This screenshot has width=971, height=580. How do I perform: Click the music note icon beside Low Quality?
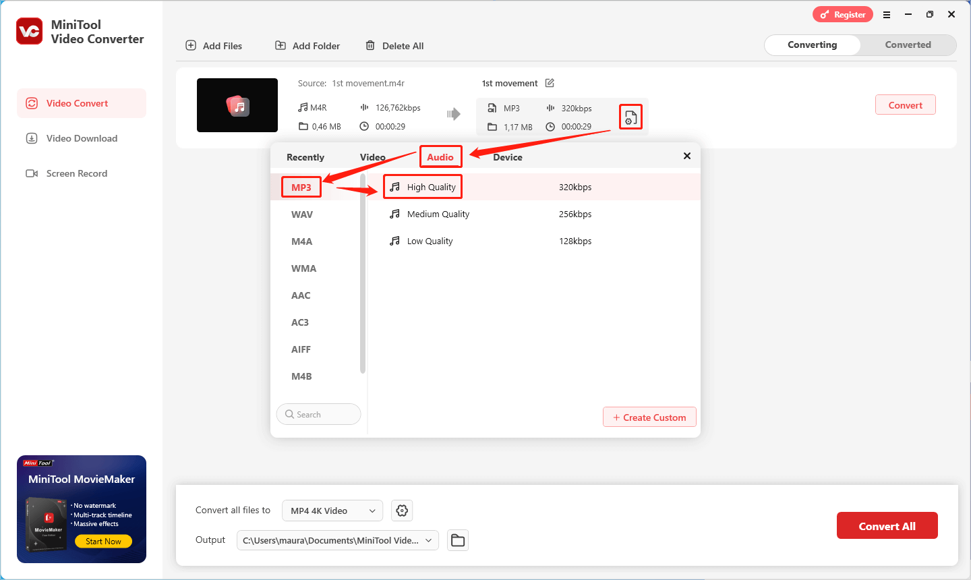[395, 241]
